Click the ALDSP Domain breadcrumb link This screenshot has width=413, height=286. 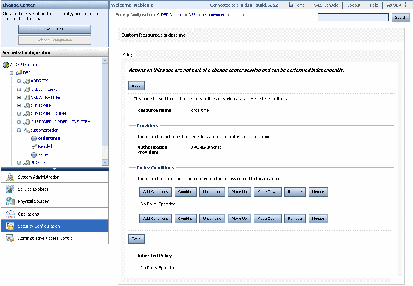pyautogui.click(x=169, y=15)
